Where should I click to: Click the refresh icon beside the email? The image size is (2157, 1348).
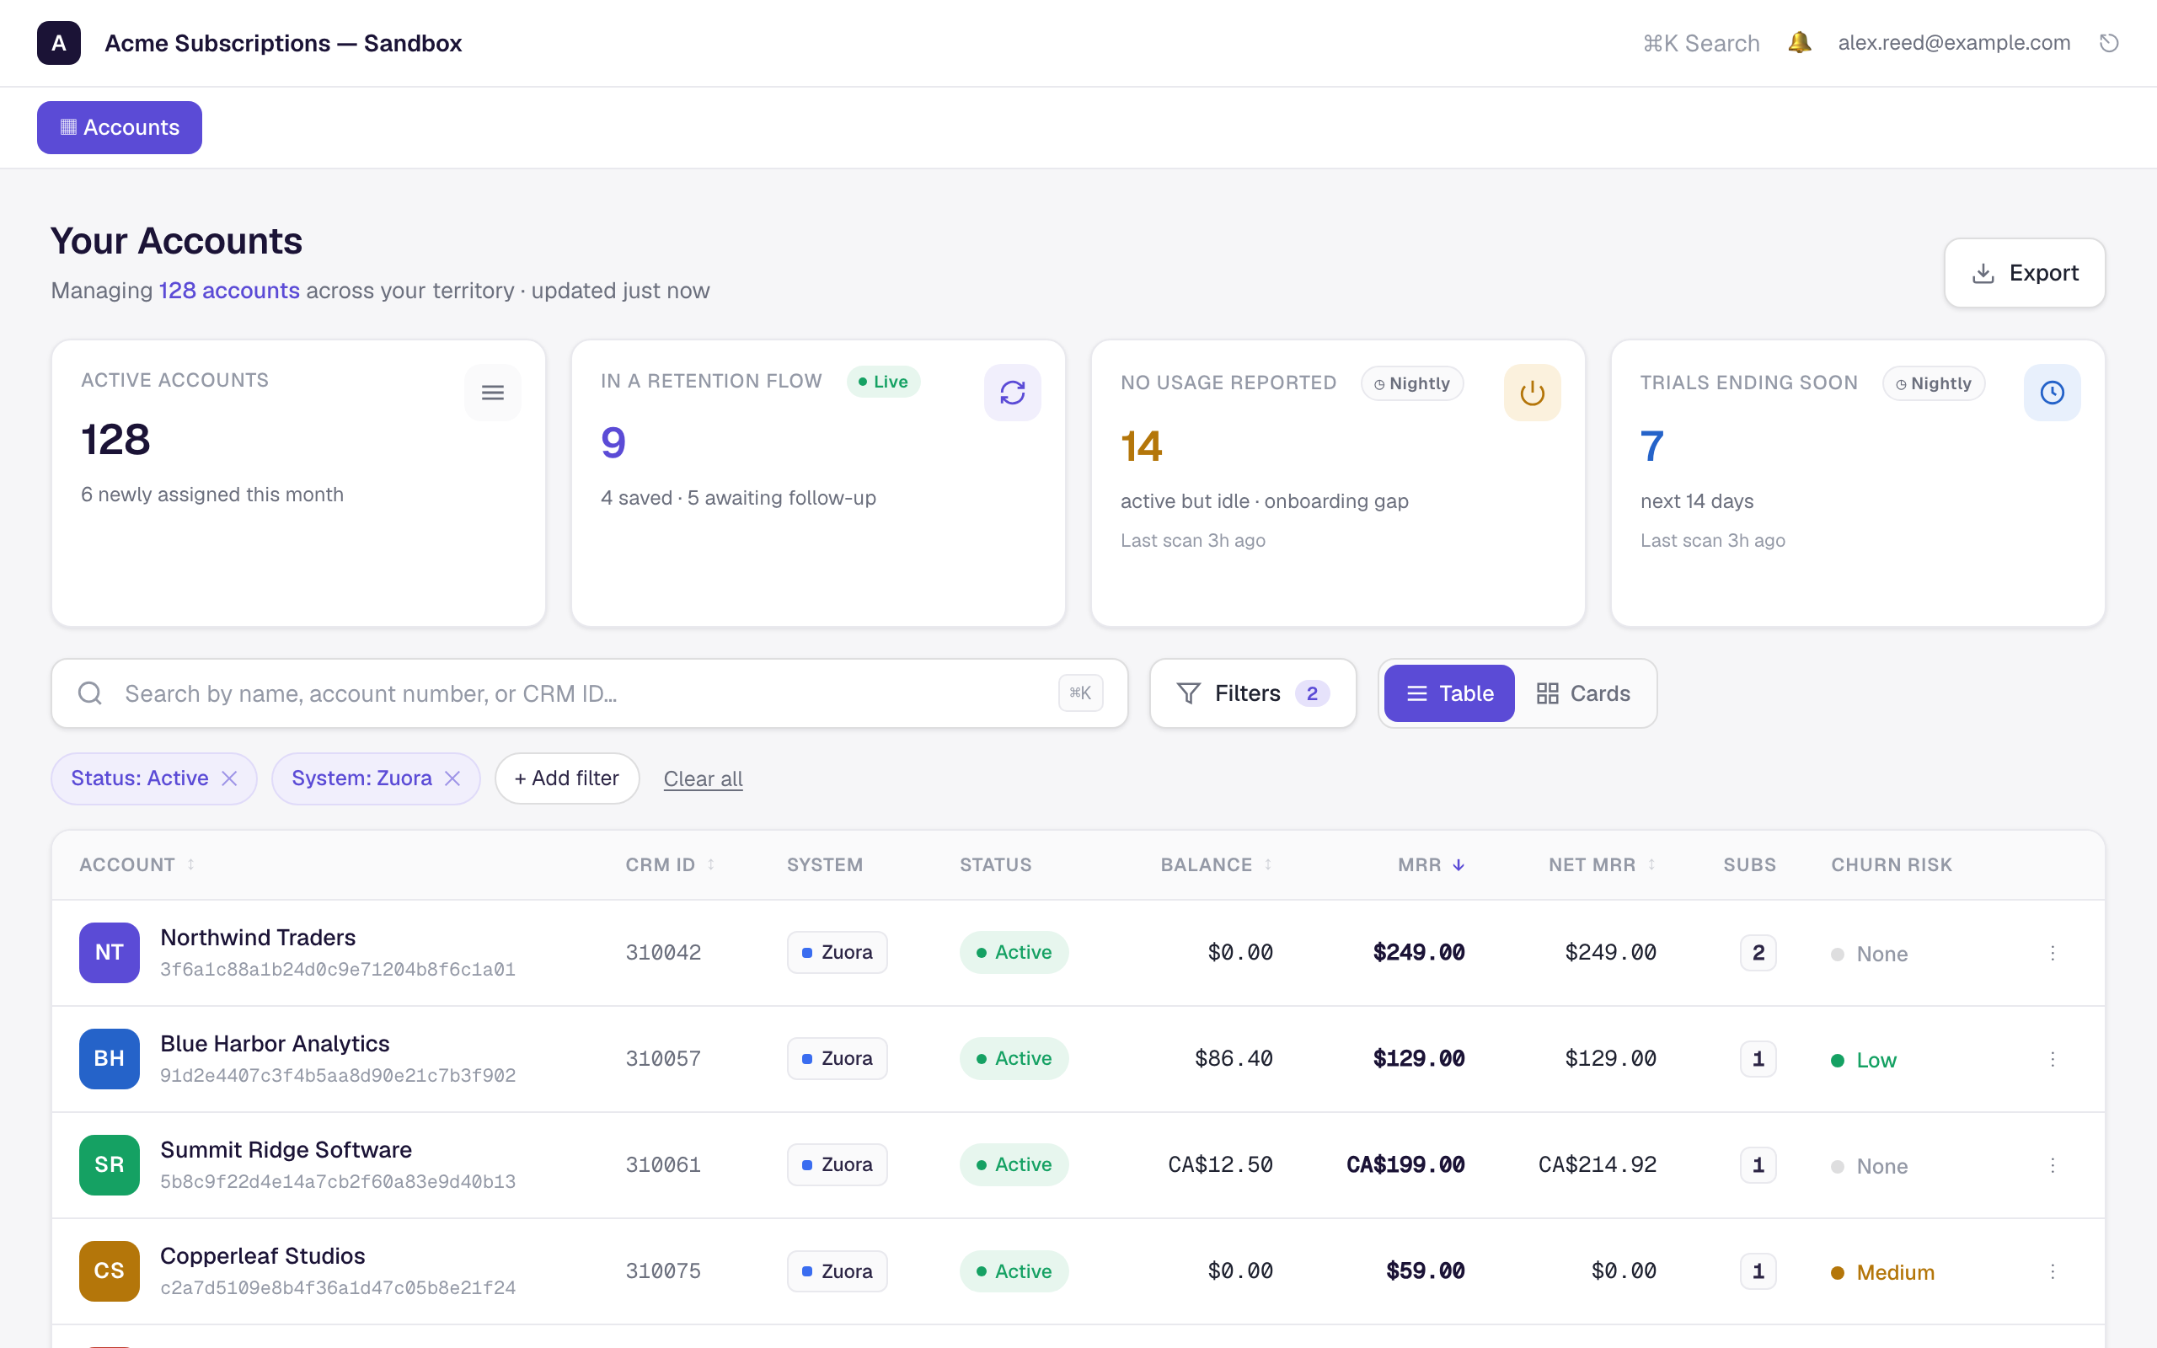[x=2109, y=43]
